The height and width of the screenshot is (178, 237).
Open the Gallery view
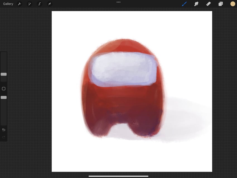pos(8,4)
